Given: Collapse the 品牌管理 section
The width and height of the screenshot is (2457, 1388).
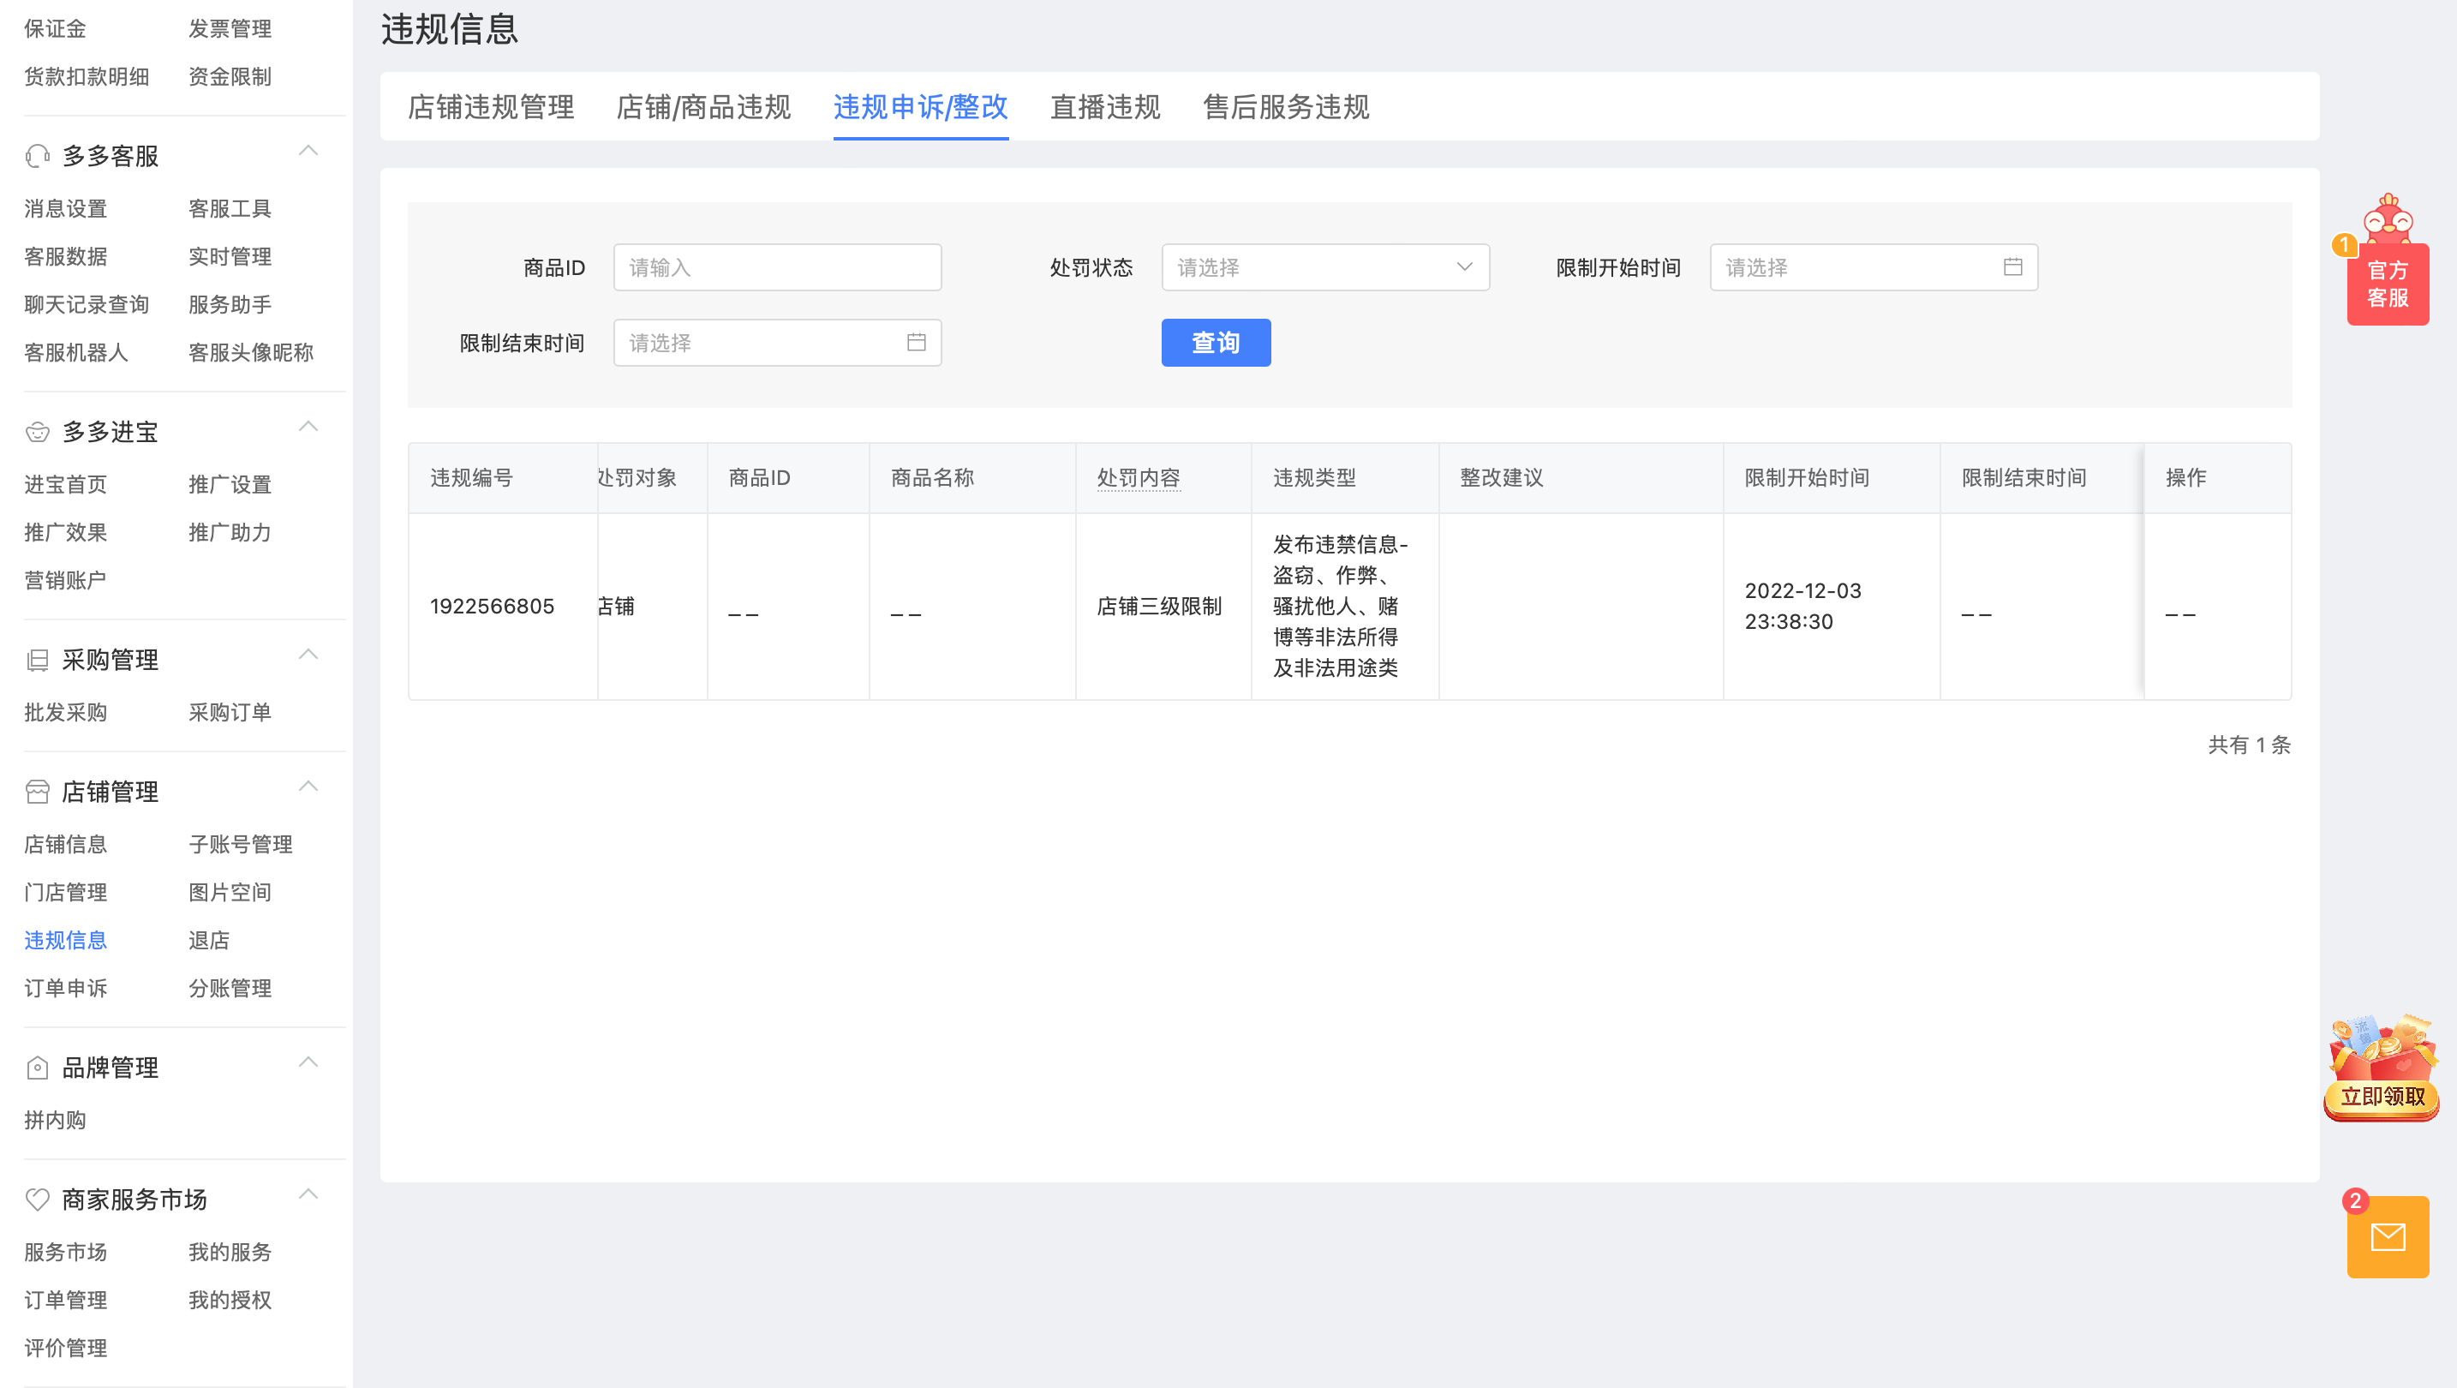Looking at the screenshot, I should tap(308, 1062).
